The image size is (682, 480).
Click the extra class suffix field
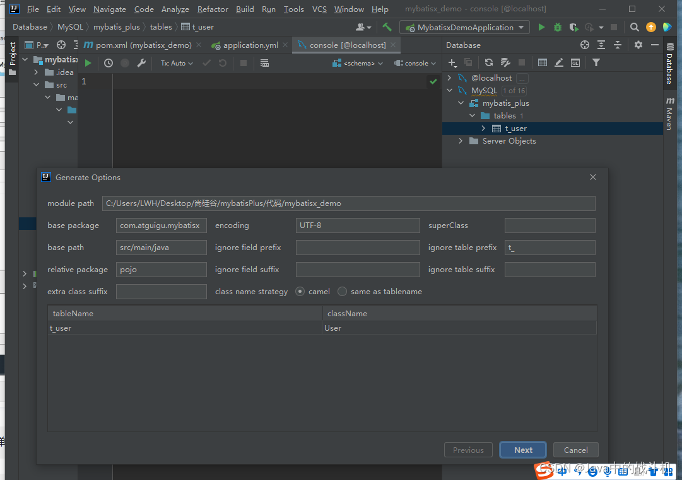[x=161, y=292]
